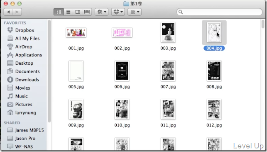Click the folder icon in title bar
Image resolution: width=267 pixels, height=152 pixels.
pyautogui.click(x=126, y=4)
